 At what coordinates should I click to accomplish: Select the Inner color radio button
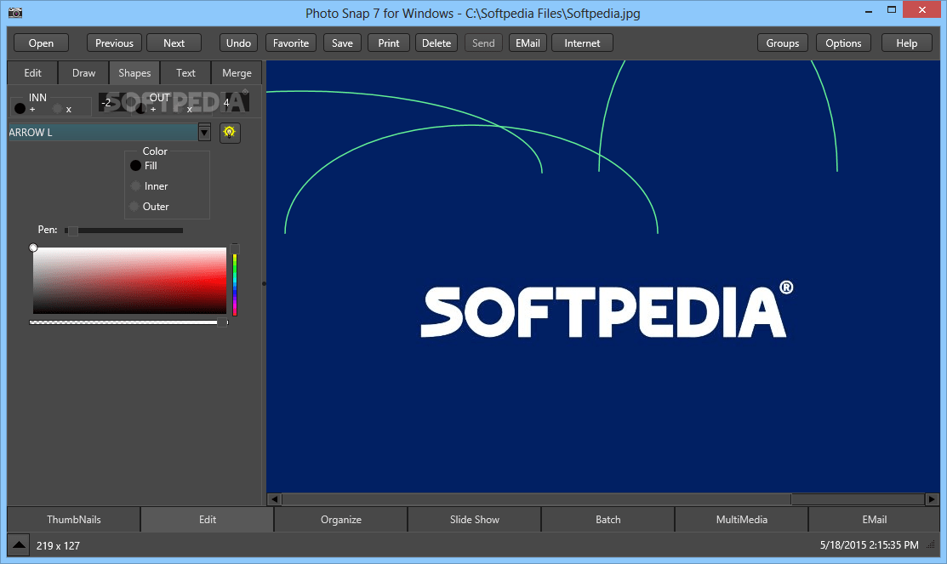click(x=135, y=186)
